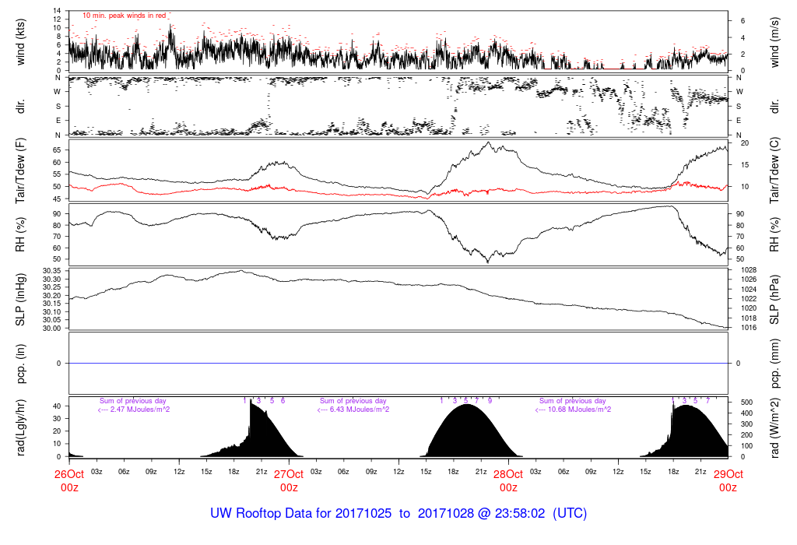Click the left-side "RH (%)" axis label
The image size is (797, 545).
[x=20, y=235]
